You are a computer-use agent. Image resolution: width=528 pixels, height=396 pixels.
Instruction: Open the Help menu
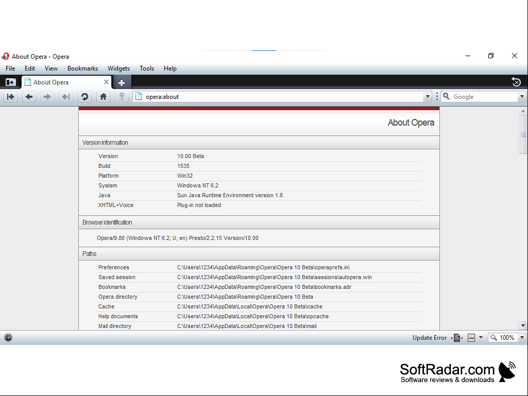pos(170,68)
